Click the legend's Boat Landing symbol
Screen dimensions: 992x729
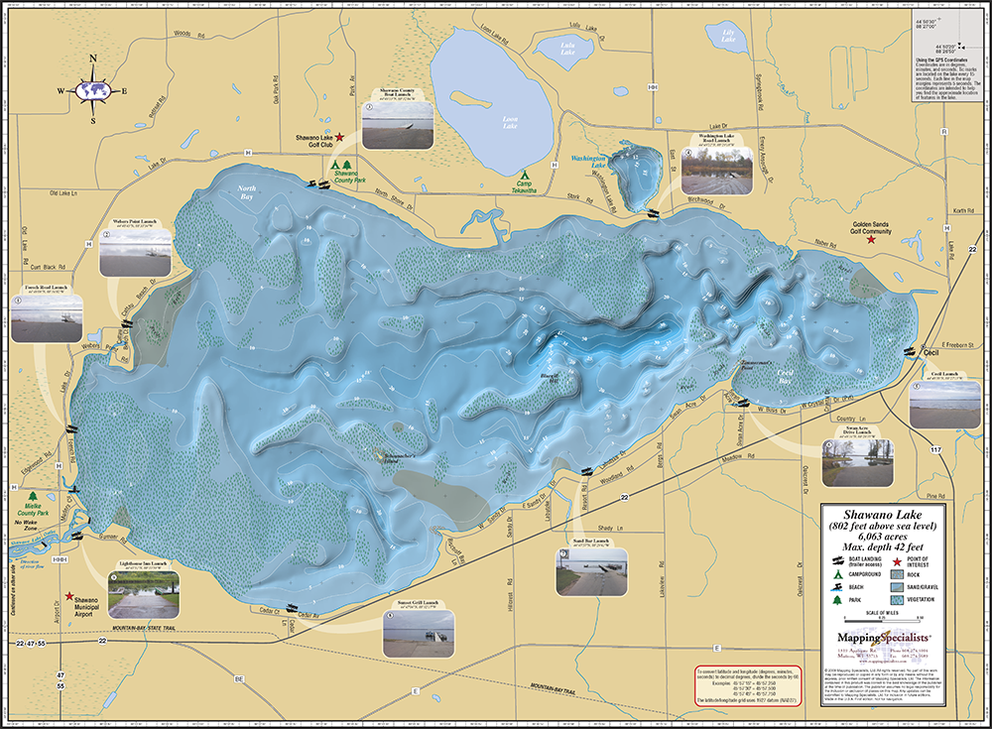tap(837, 561)
